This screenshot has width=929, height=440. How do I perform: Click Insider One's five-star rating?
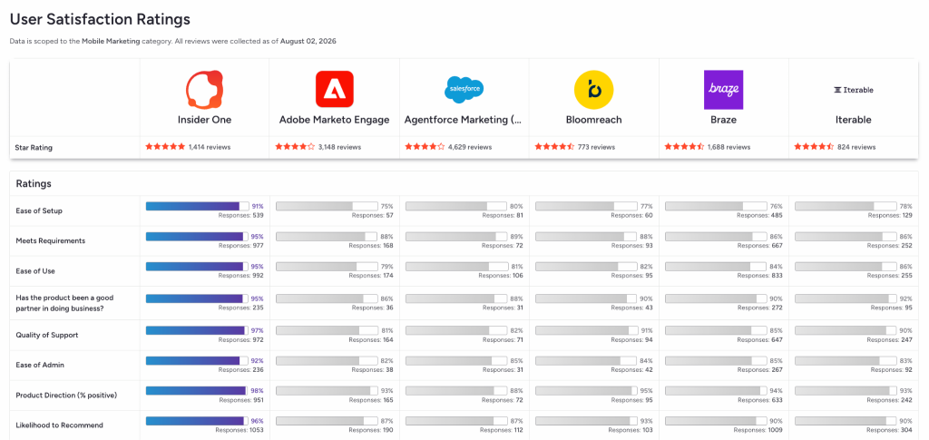165,147
